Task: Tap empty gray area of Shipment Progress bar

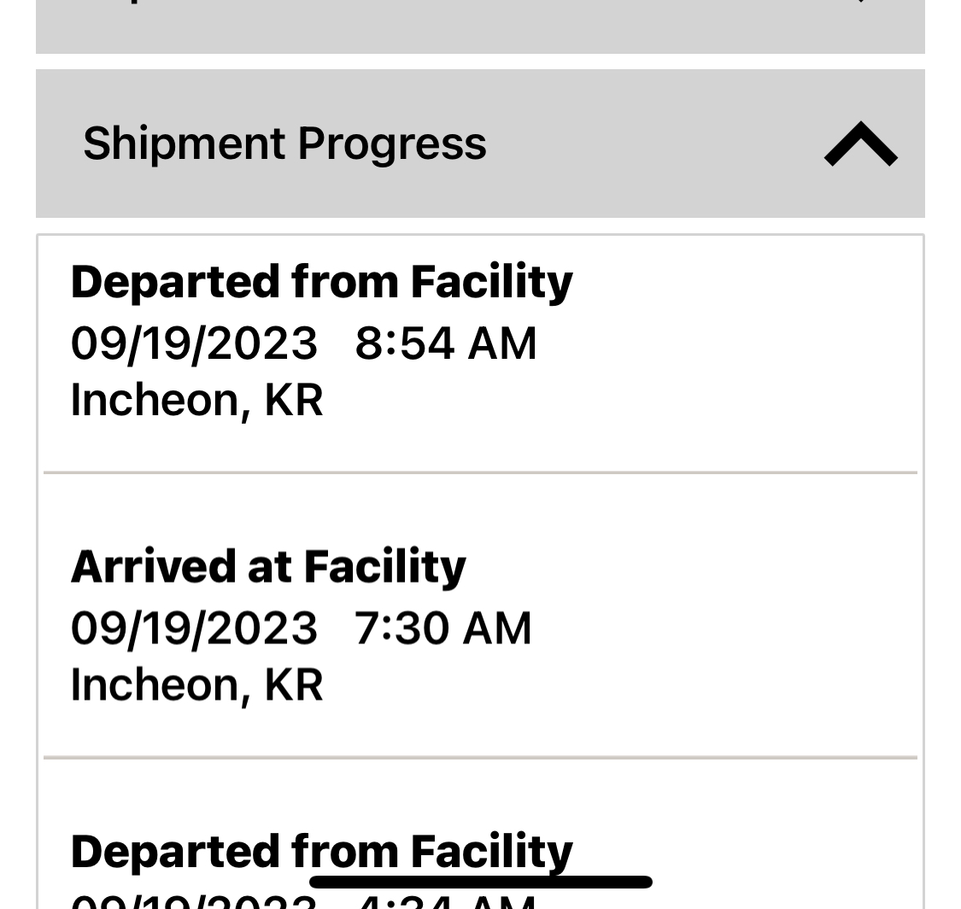Action: click(x=656, y=144)
